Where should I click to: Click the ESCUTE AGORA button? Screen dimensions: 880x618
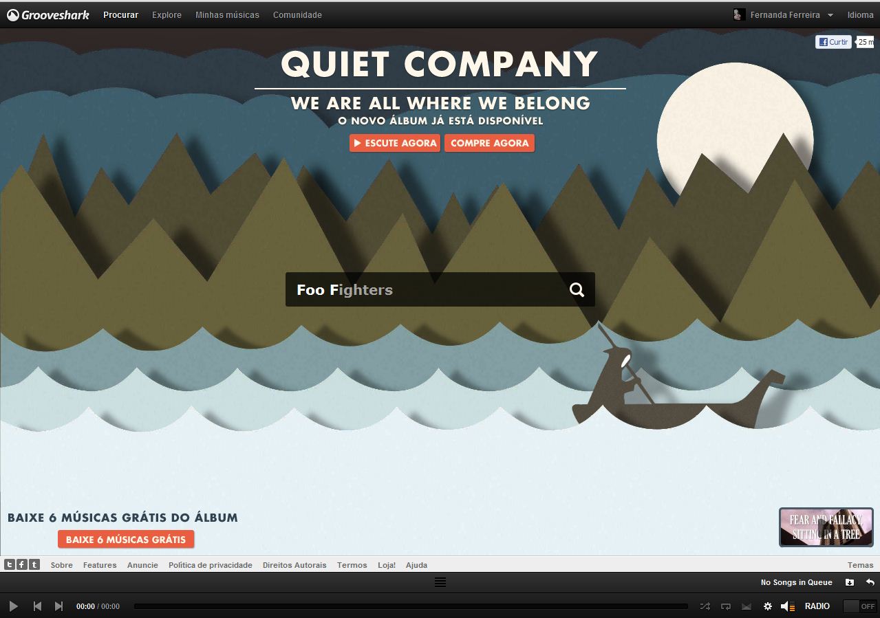coord(395,143)
